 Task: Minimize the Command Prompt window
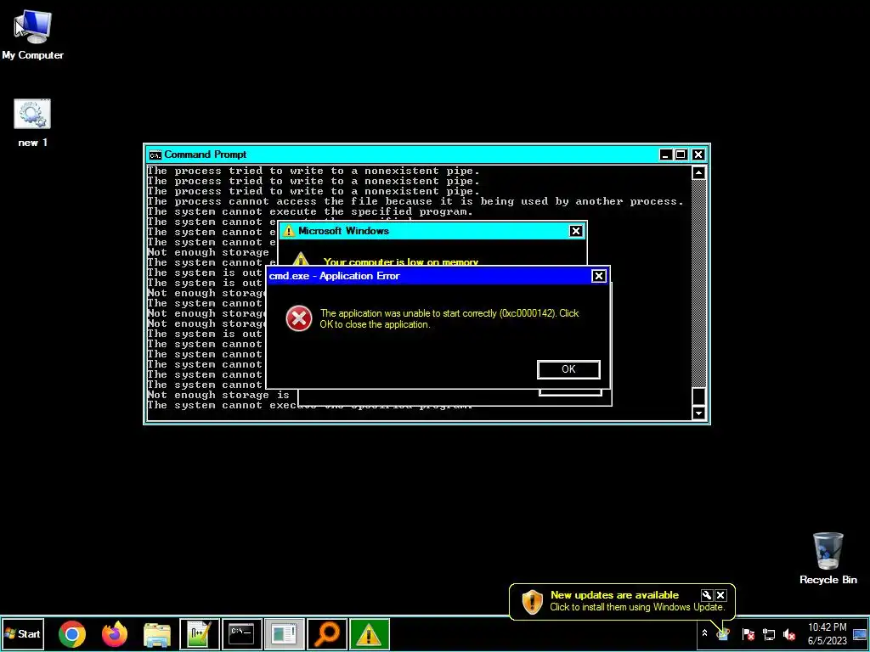tap(666, 155)
